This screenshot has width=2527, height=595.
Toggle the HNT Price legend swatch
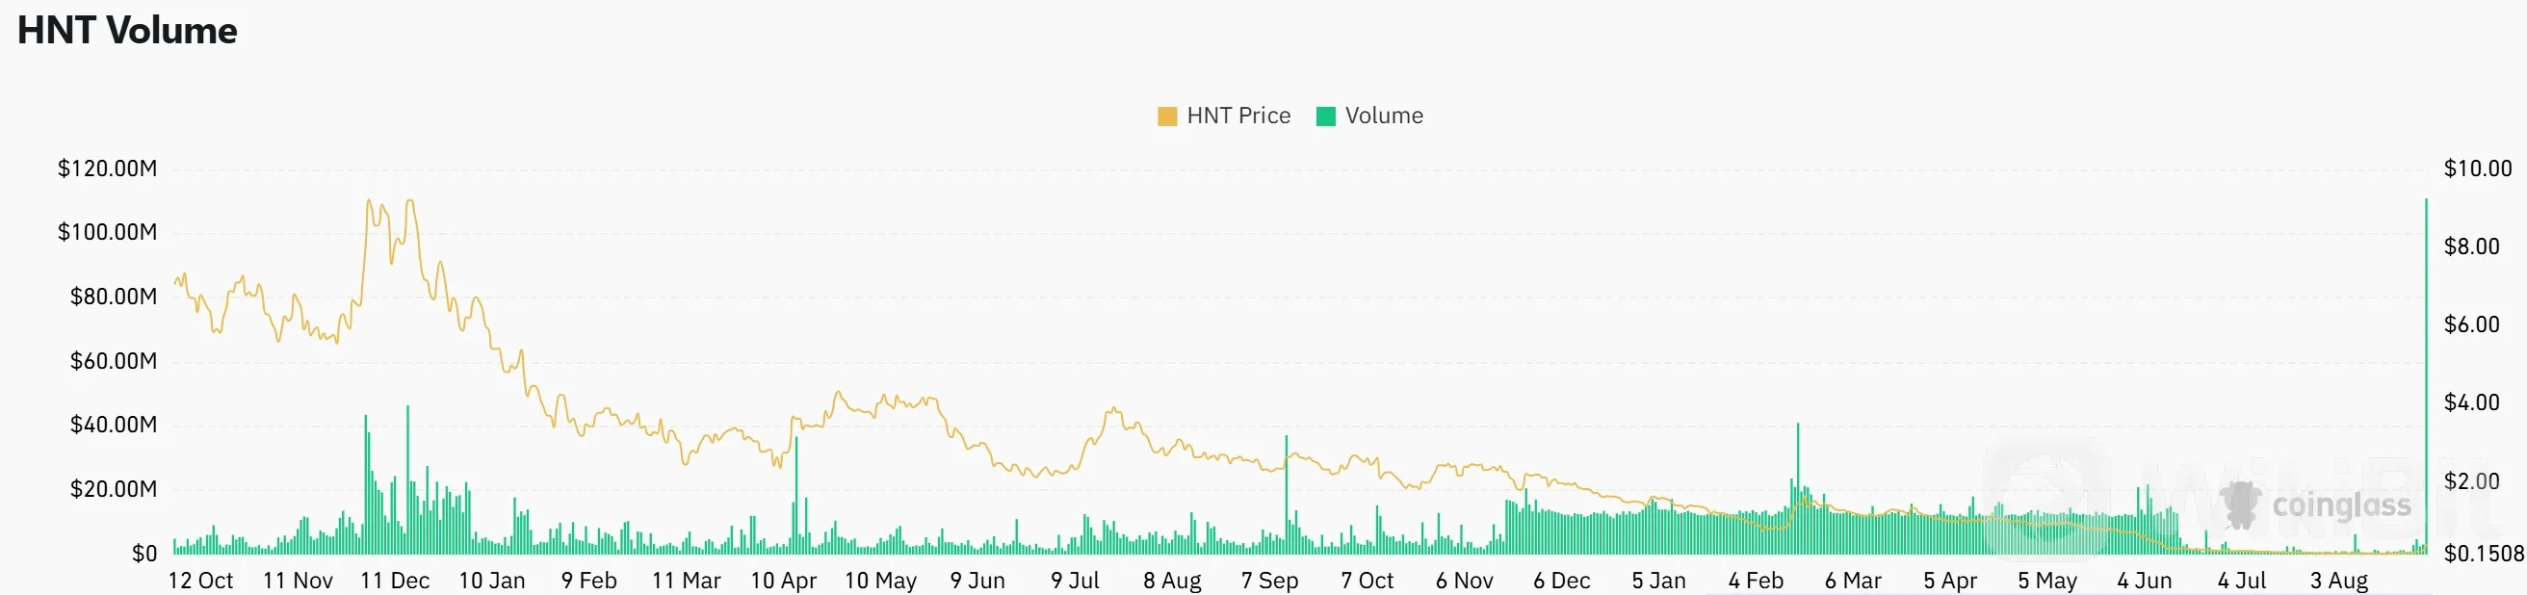(x=1166, y=116)
